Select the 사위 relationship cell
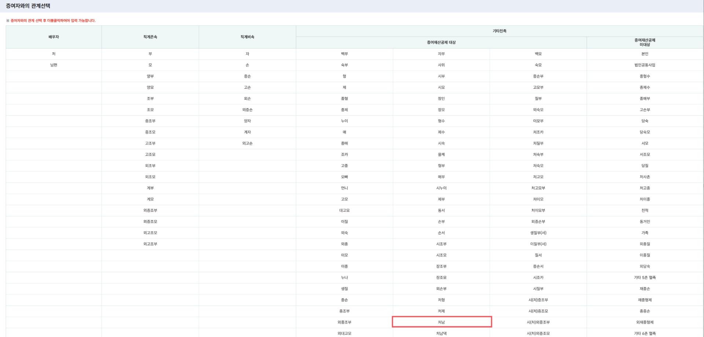The width and height of the screenshot is (704, 337). (441, 65)
